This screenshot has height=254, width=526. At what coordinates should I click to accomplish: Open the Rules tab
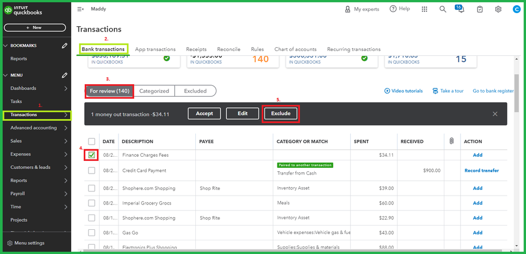pos(257,49)
